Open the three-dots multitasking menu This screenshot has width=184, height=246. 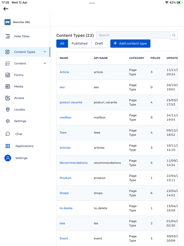(x=92, y=3)
